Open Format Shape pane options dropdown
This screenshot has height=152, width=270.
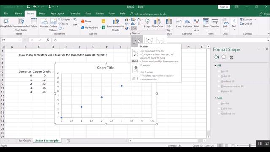pos(258,49)
